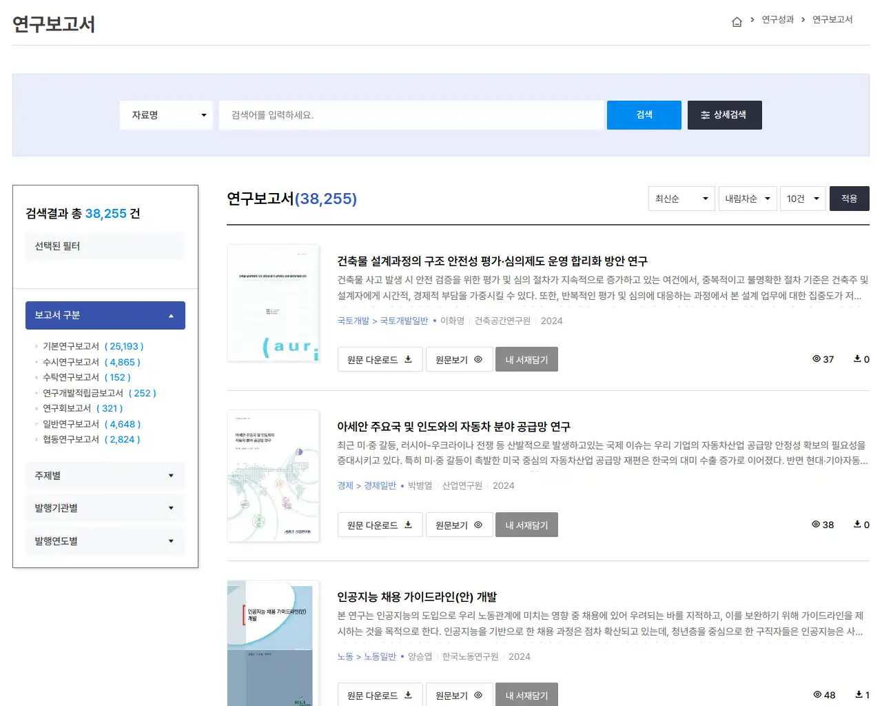This screenshot has height=706, width=882.
Task: Click inside the search keyword input field
Action: [411, 115]
